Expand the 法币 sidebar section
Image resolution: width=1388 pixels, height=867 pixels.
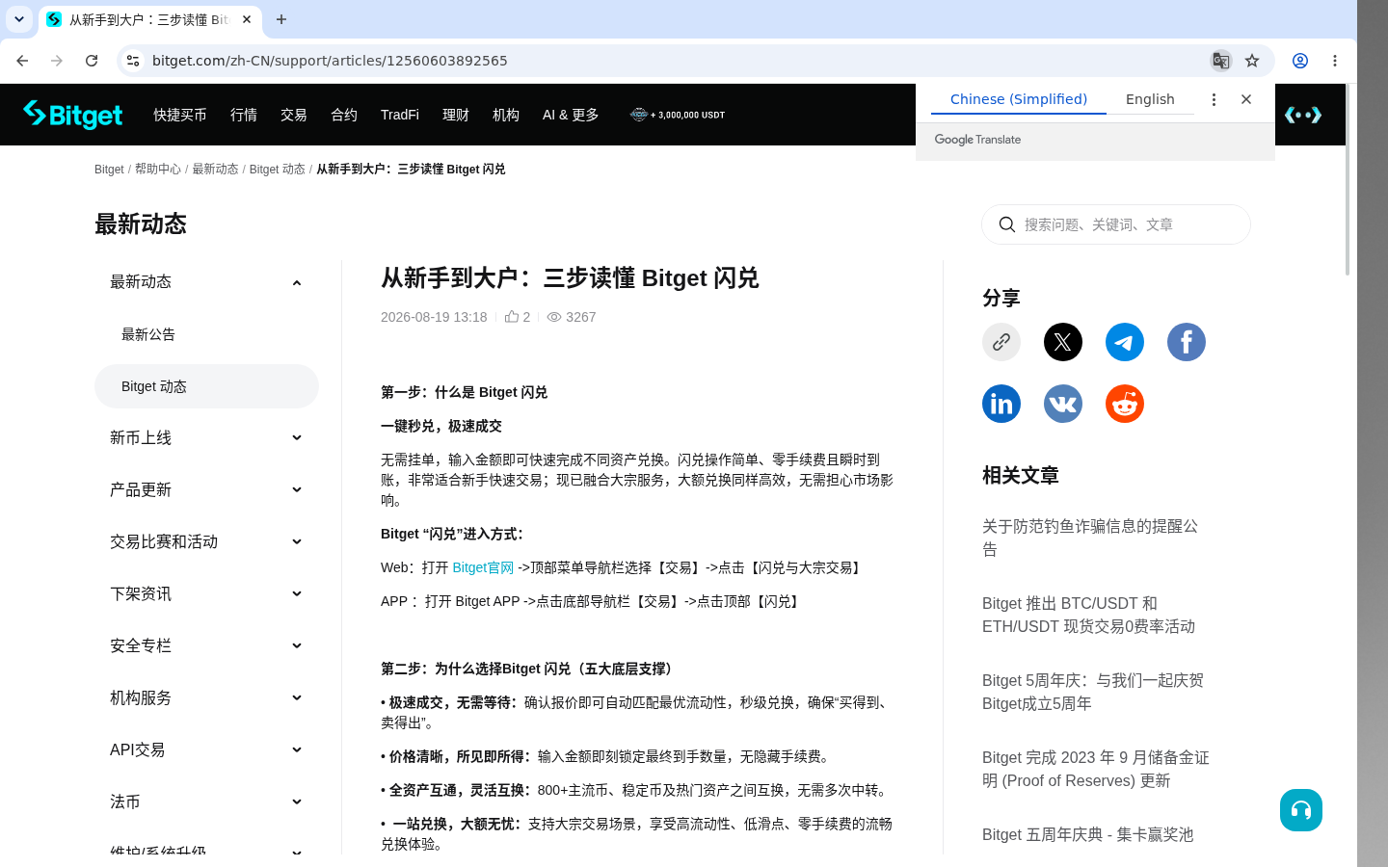coord(297,802)
